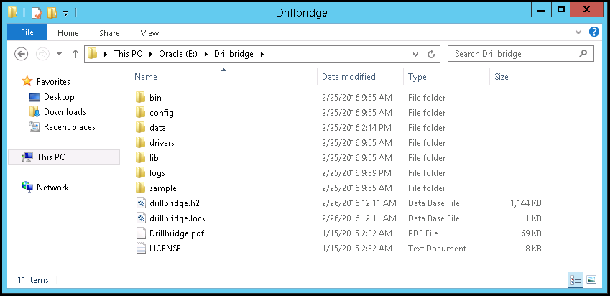This screenshot has height=296, width=610.
Task: Click the New folder icon in title bar
Action: pyautogui.click(x=52, y=13)
